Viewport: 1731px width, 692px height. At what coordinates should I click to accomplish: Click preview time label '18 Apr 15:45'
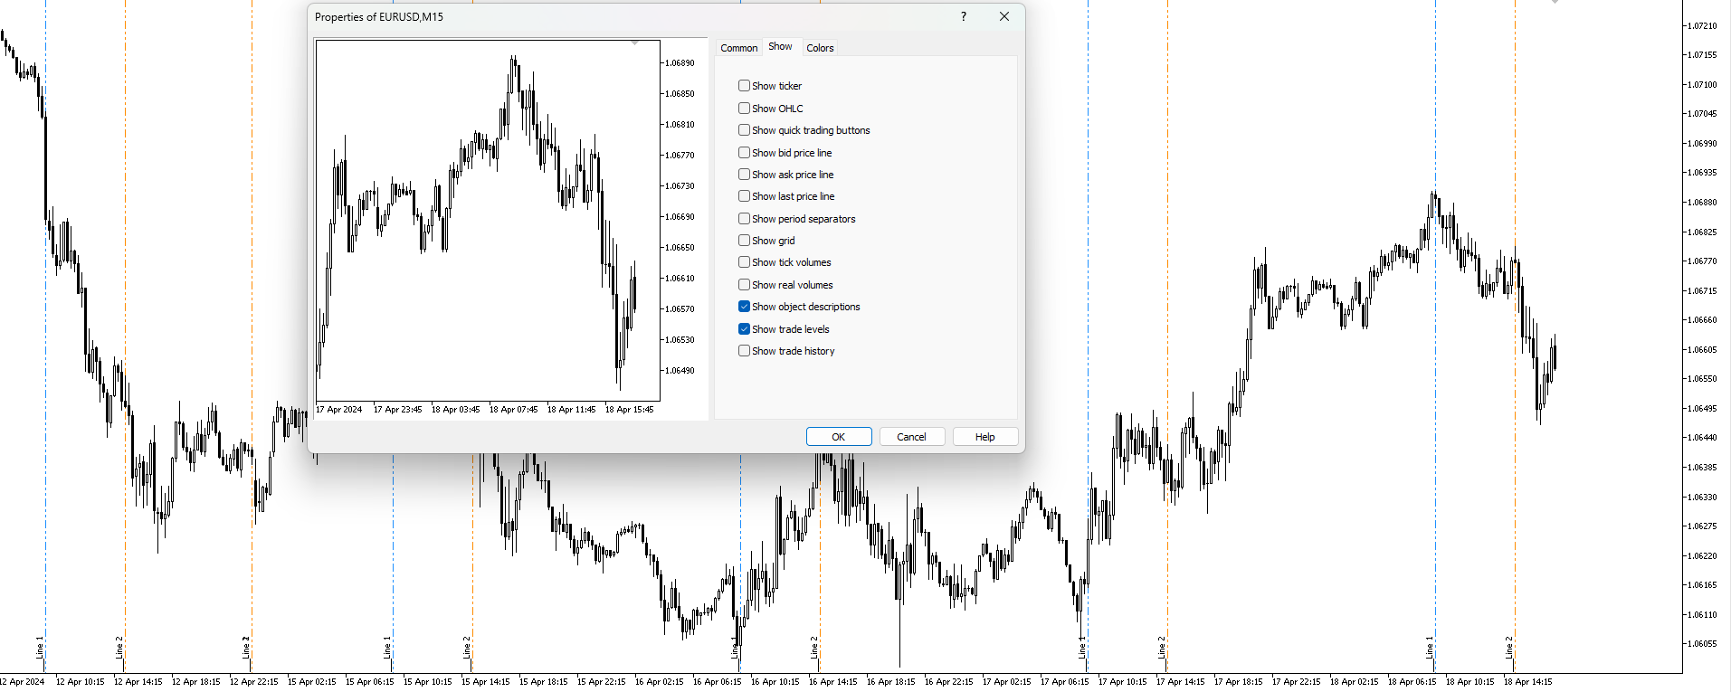tap(629, 410)
